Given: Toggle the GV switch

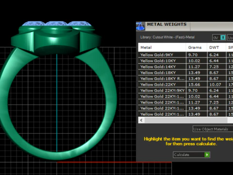Looking at the screenshot, I should tap(219, 37).
